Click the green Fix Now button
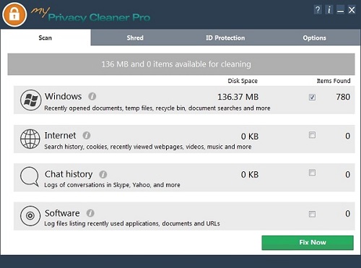 pos(308,243)
